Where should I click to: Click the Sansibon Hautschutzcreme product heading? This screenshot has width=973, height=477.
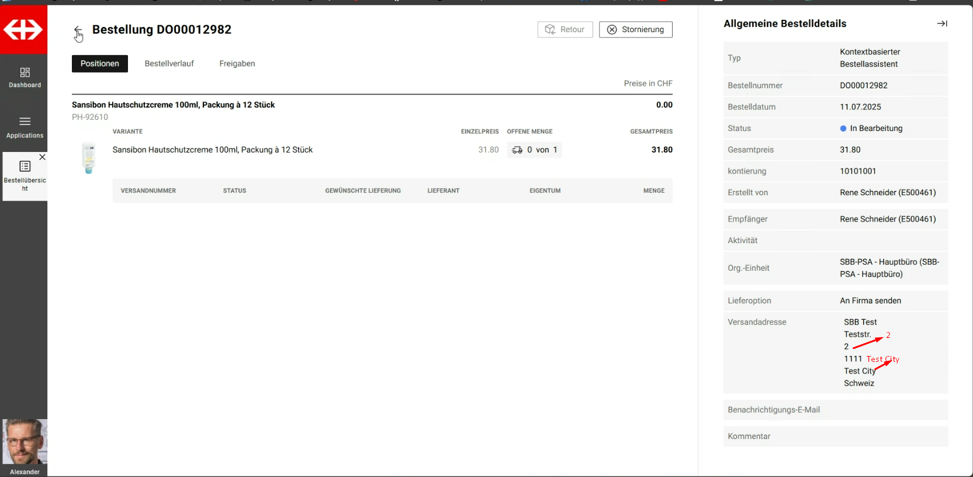coord(173,105)
